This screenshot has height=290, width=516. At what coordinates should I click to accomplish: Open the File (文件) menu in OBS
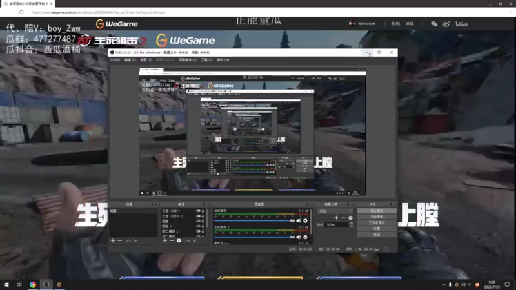coord(115,60)
